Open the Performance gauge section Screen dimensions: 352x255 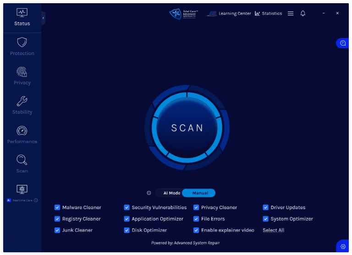[22, 135]
